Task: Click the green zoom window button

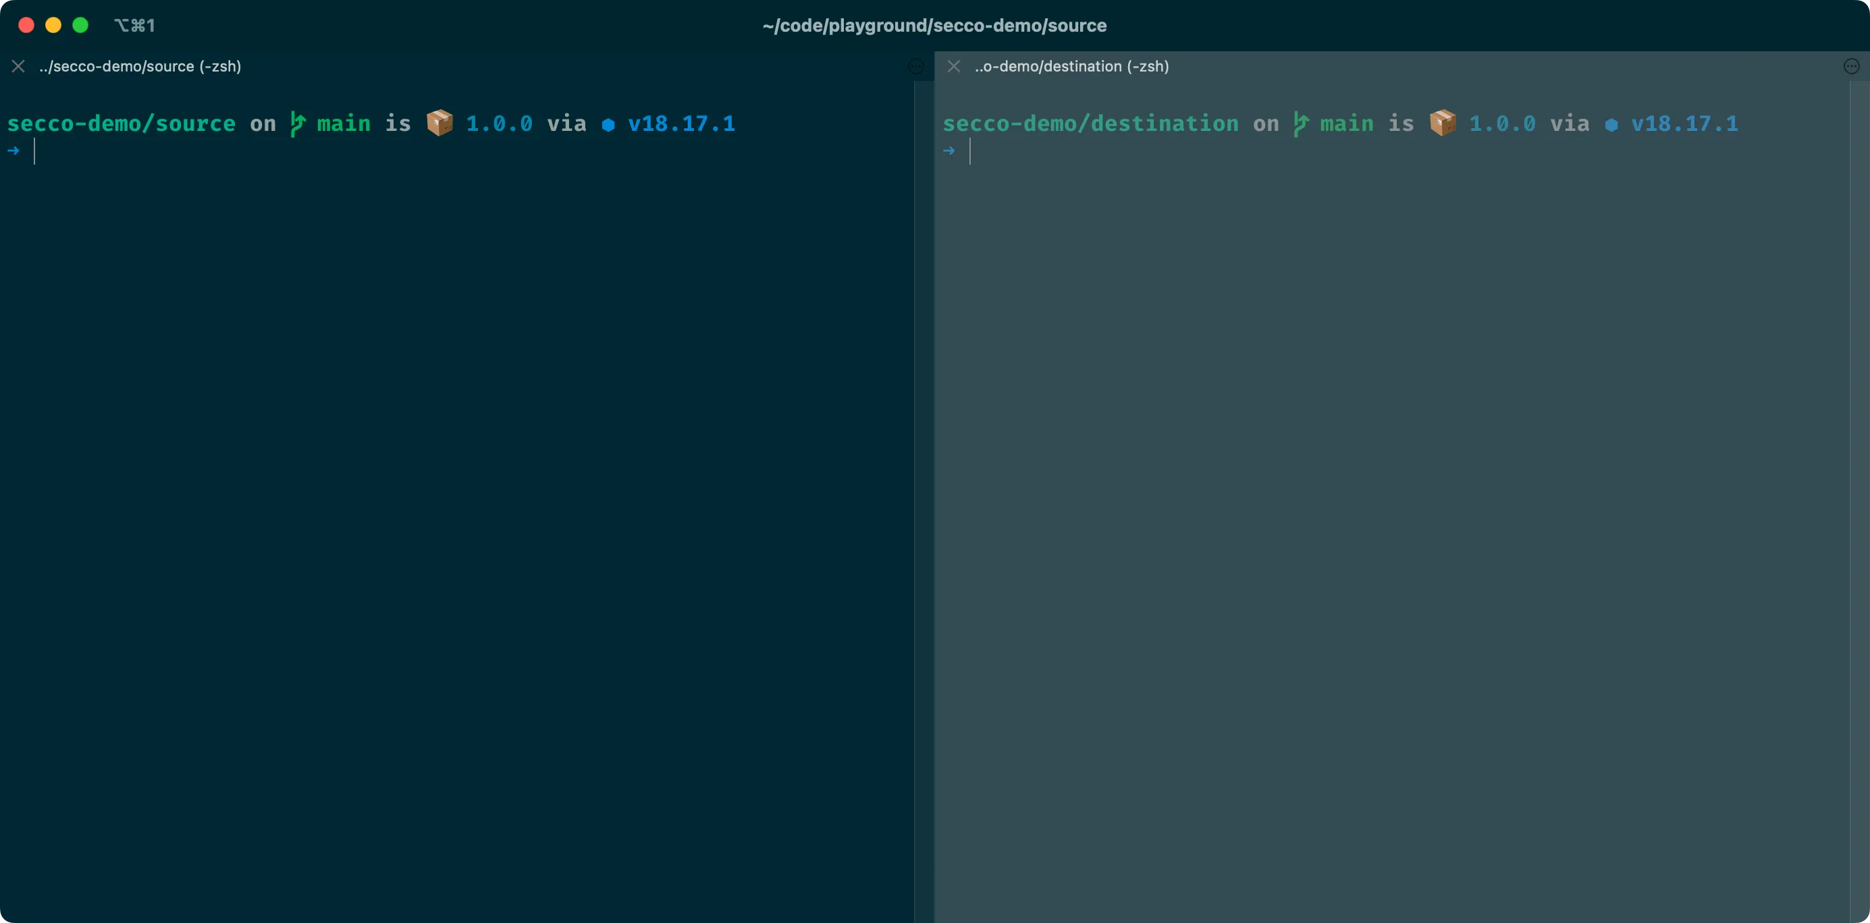Action: [80, 26]
